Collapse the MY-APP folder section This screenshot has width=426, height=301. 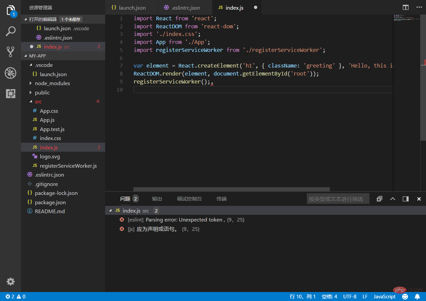click(26, 56)
